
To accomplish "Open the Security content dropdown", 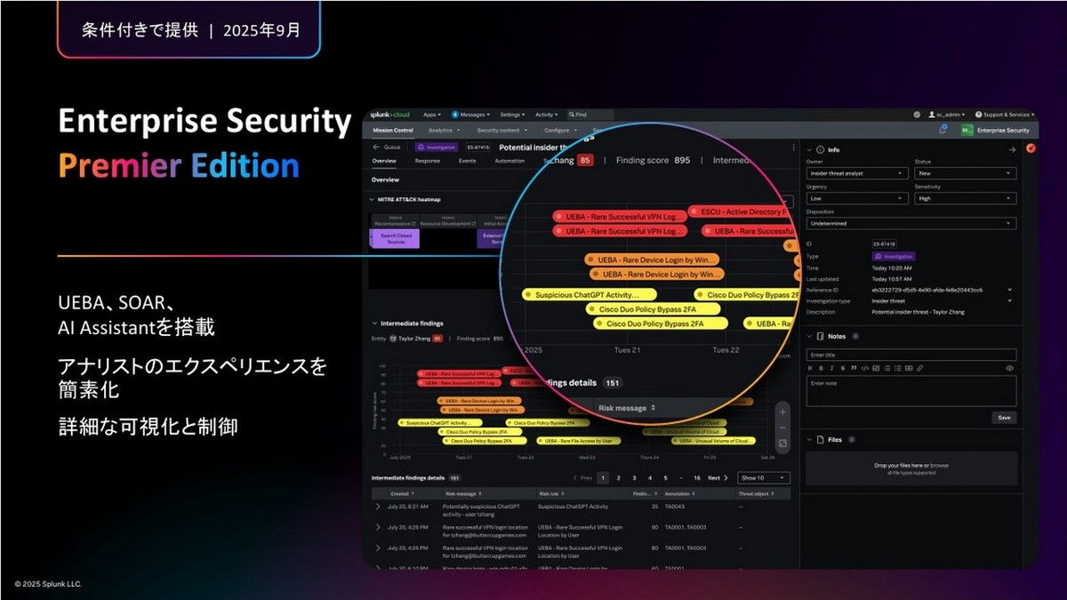I will pos(501,131).
